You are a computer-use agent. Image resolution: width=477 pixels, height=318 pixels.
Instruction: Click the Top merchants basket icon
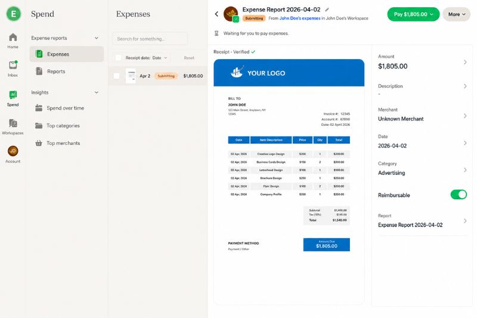39,143
